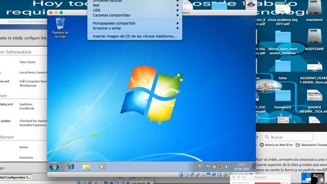Click the Updates label in server window
This screenshot has height=184, width=327.
coord(26,104)
